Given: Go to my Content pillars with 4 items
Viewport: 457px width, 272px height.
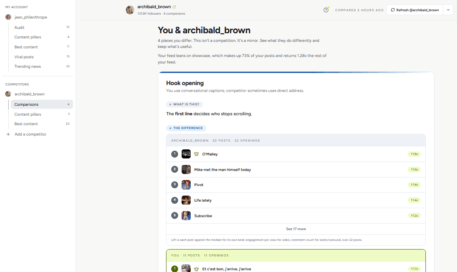Looking at the screenshot, I should [x=42, y=37].
